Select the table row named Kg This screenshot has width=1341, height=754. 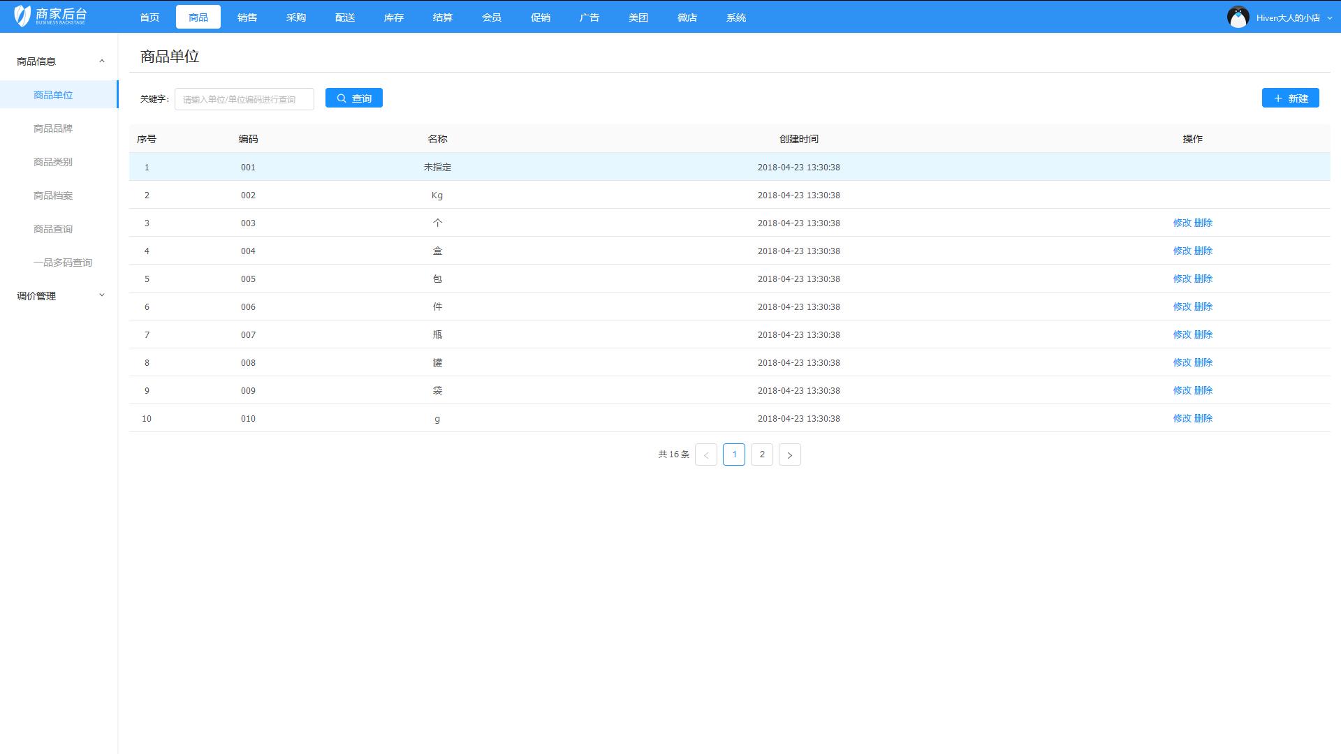coord(437,195)
